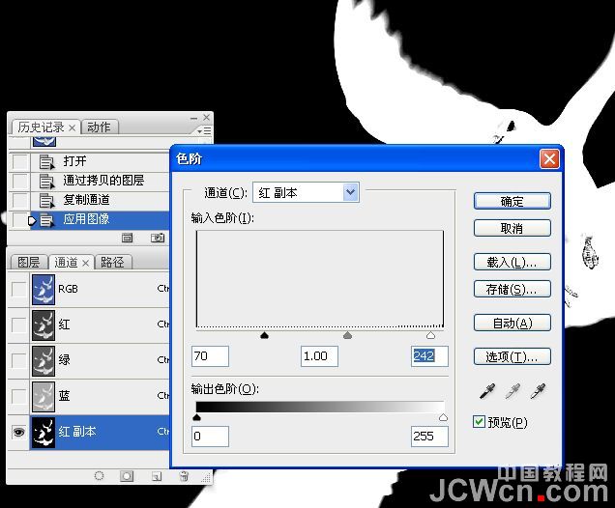Click the 载入(L)... button
This screenshot has height=508, width=615.
[x=512, y=262]
